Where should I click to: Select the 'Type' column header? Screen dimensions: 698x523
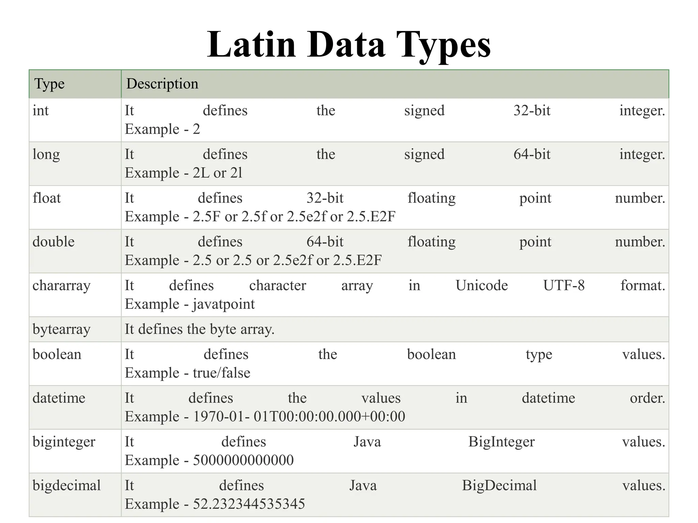(x=75, y=84)
